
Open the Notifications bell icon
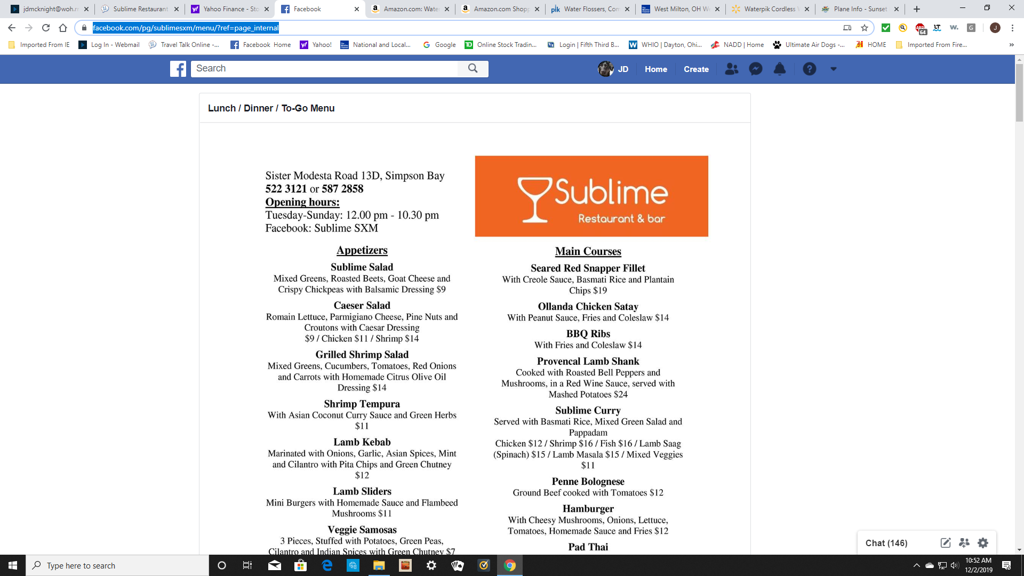[780, 69]
